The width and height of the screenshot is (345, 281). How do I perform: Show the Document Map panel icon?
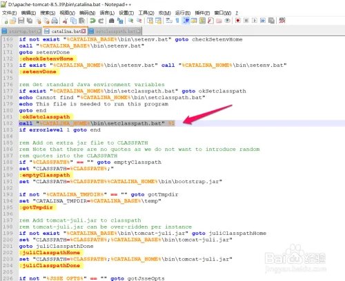coord(202,21)
